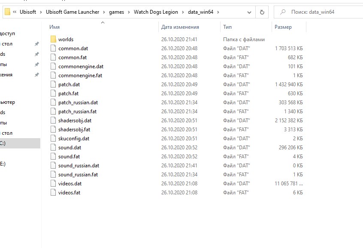Click the data_win64 breadcrumb segment
The width and height of the screenshot is (363, 248).
(x=200, y=12)
